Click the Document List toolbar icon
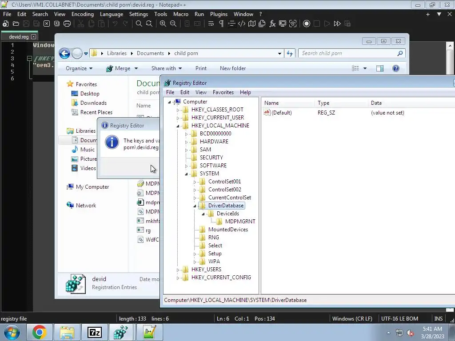The width and height of the screenshot is (455, 341). click(262, 24)
